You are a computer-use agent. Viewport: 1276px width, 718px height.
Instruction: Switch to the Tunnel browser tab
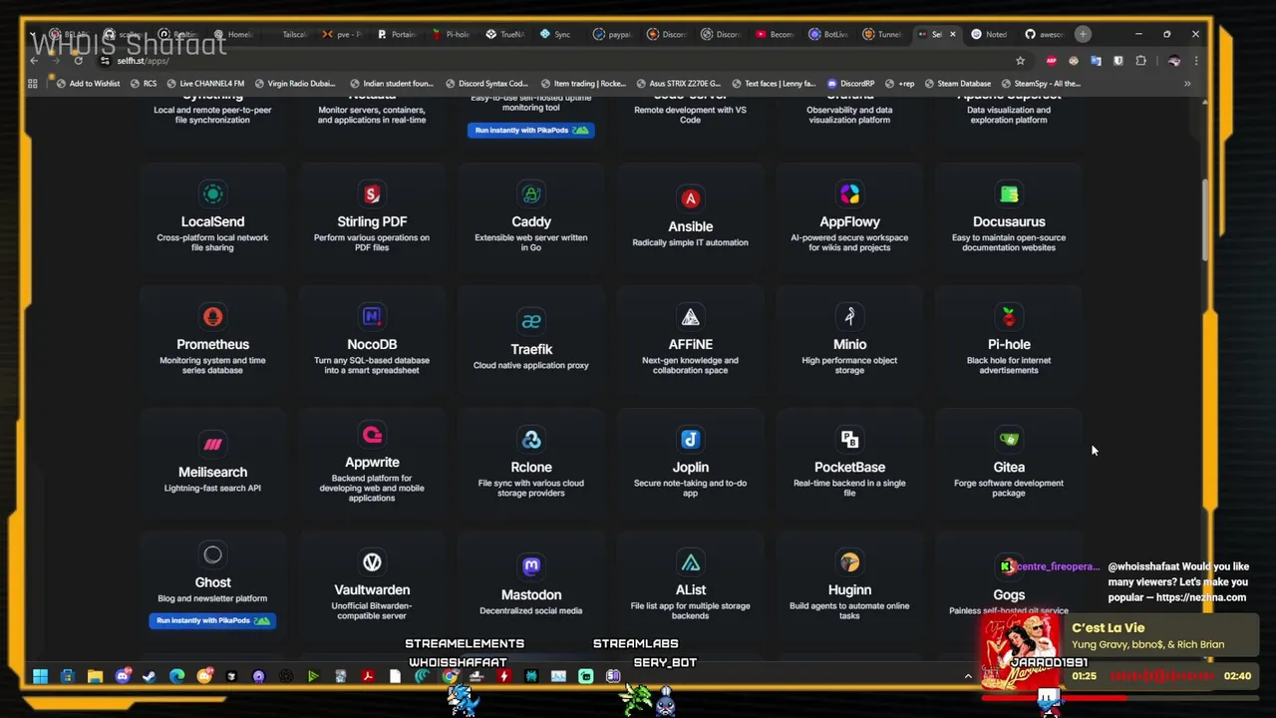(881, 34)
